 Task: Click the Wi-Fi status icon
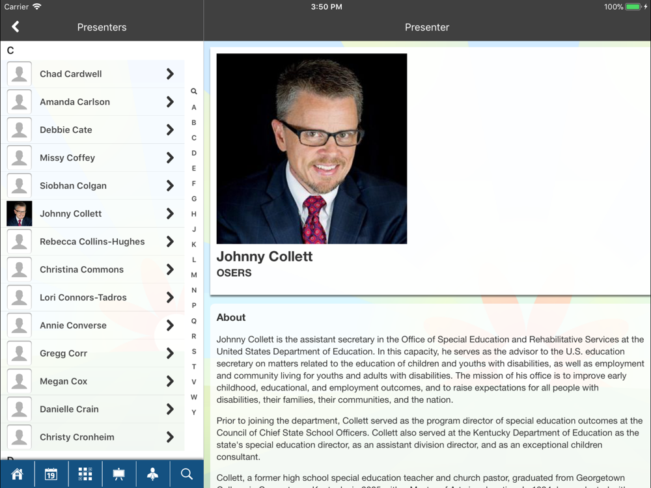37,7
